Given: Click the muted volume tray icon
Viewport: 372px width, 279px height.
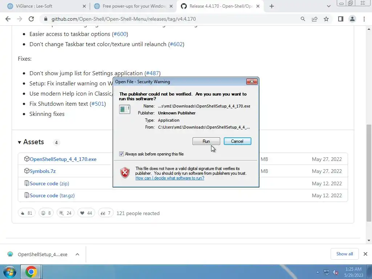Looking at the screenshot, I should (x=335, y=272).
